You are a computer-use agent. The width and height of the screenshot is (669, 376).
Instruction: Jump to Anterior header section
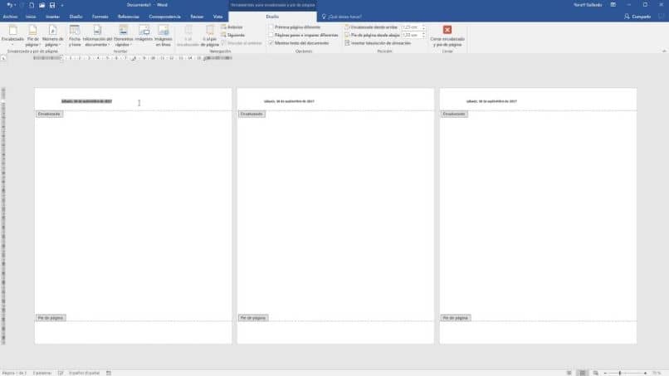(x=232, y=27)
